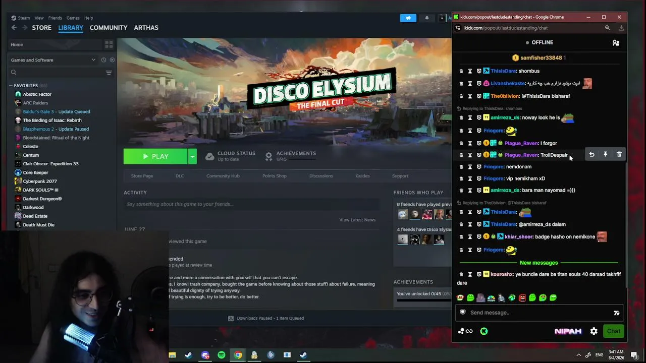Ban The0blivion with the shield icon
Image resolution: width=646 pixels, height=363 pixels.
tap(479, 96)
